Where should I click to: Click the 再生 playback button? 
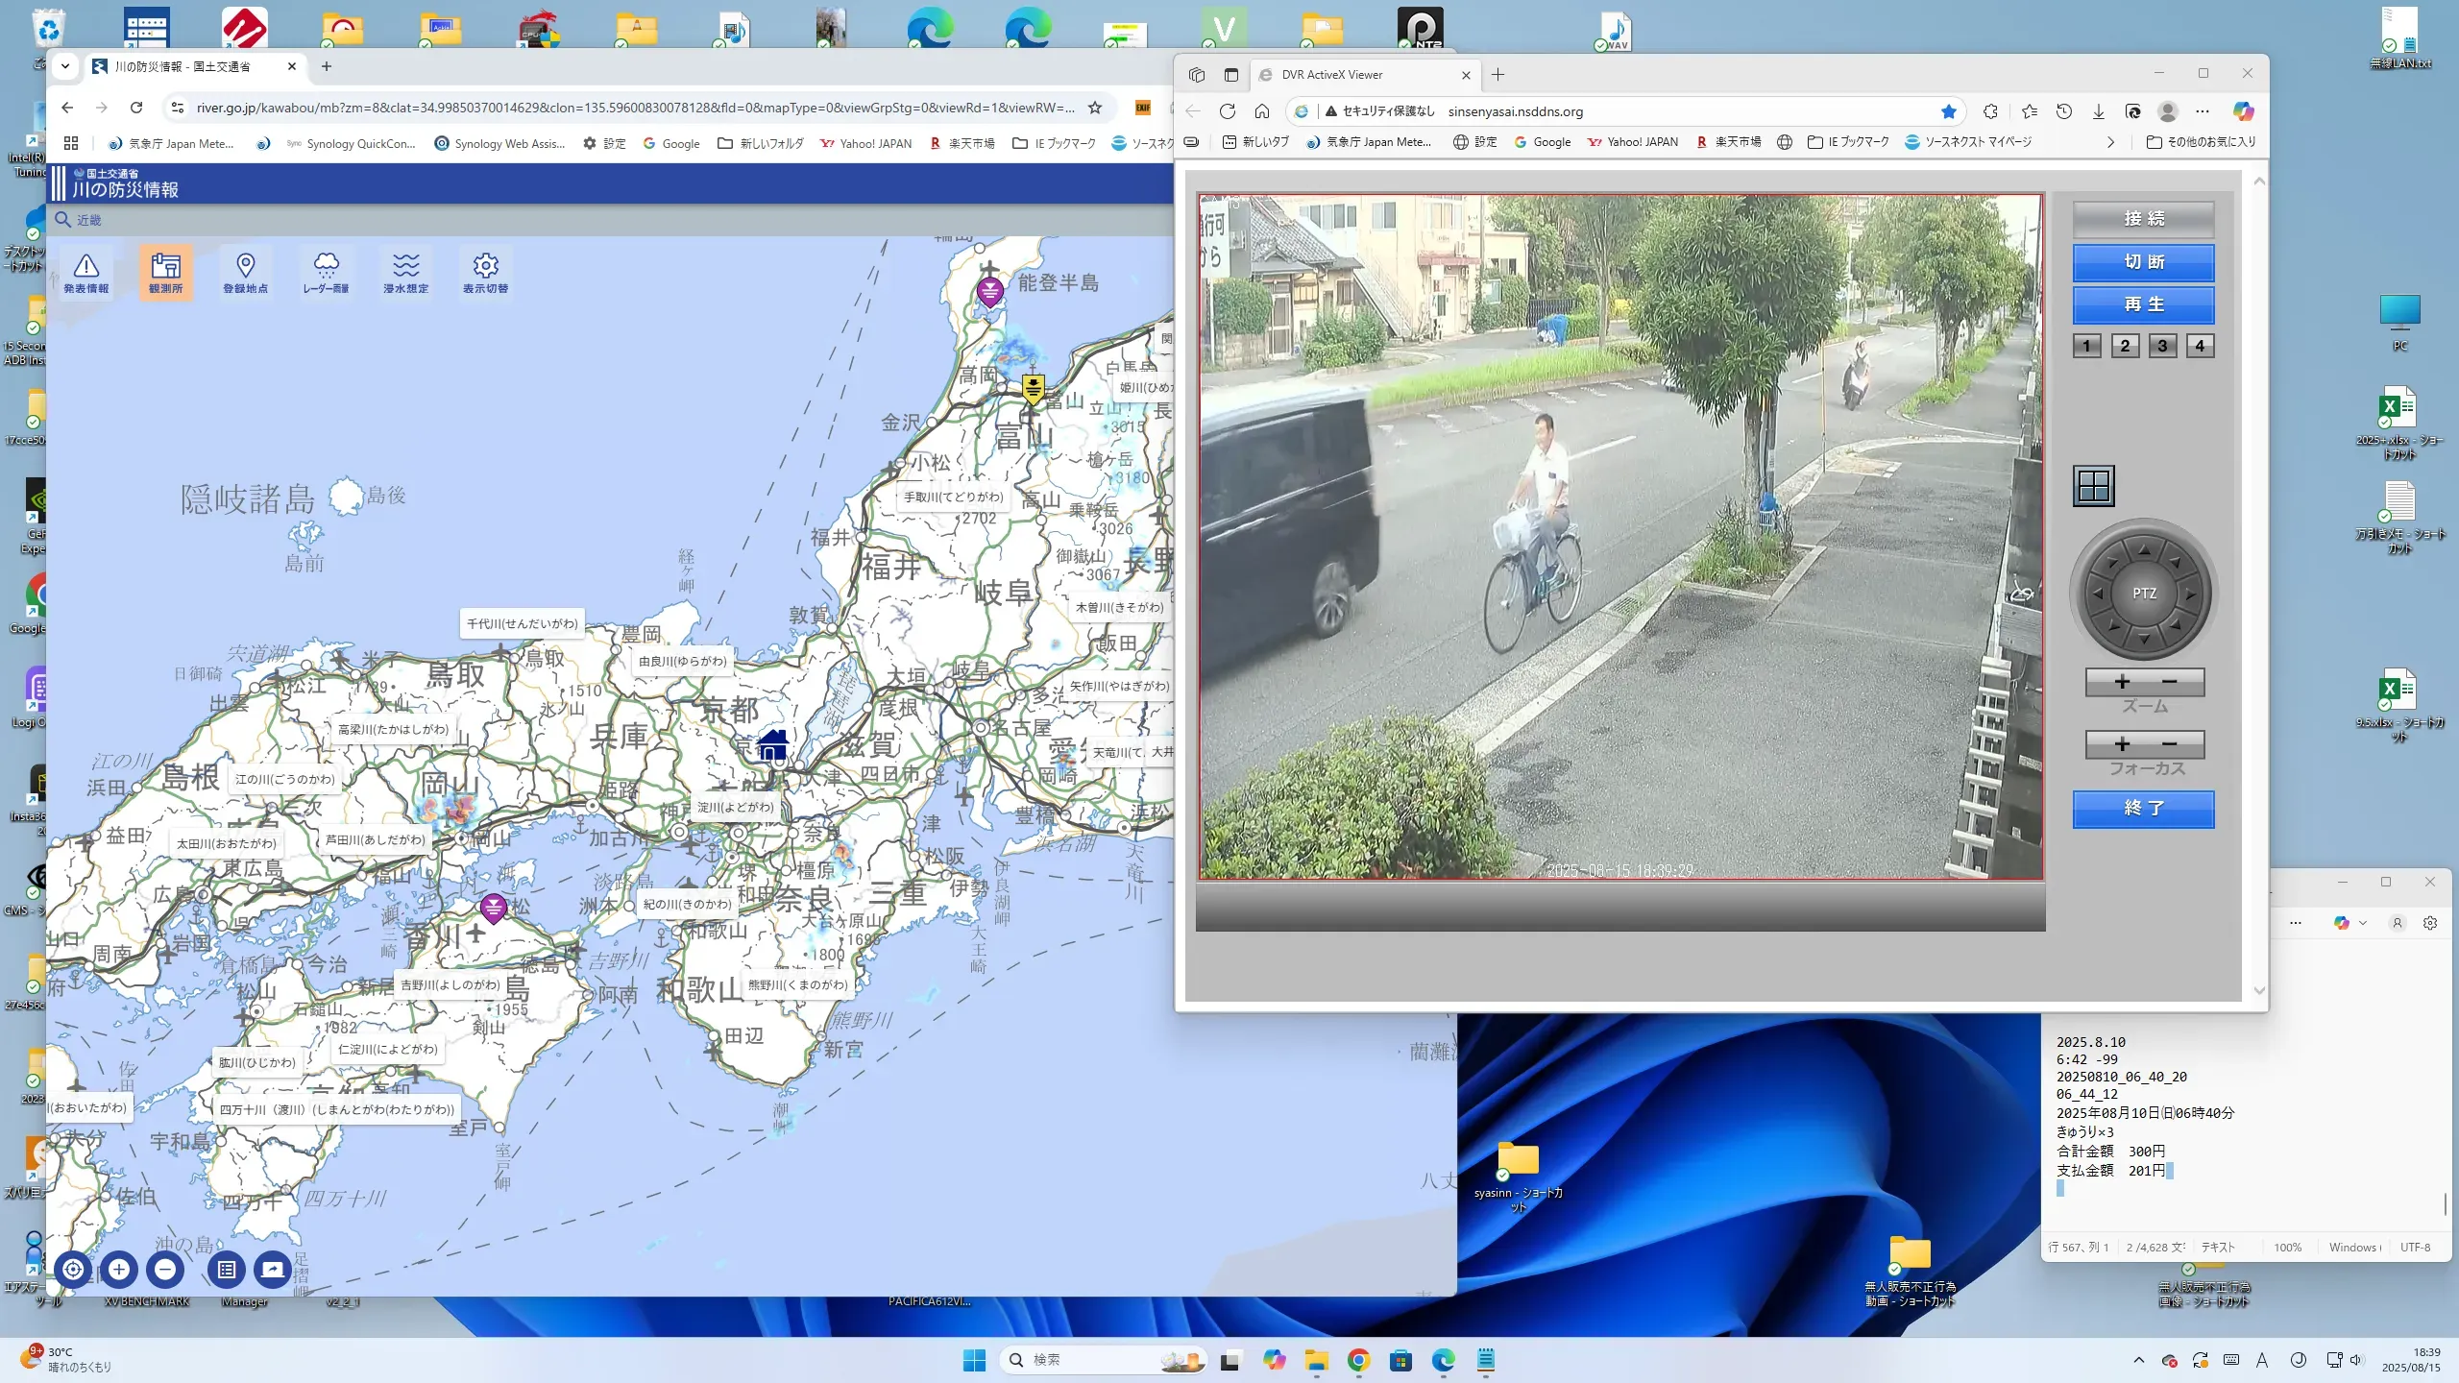pyautogui.click(x=2143, y=304)
